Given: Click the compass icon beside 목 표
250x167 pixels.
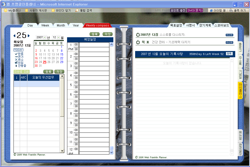Looking at the screenshot, I should click(138, 42).
